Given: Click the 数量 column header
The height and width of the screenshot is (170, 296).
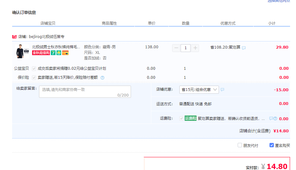Looking at the screenshot, I should [186, 23].
